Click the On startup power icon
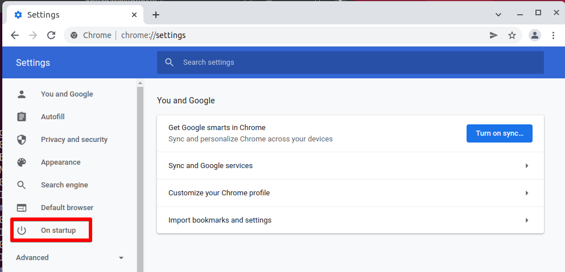The width and height of the screenshot is (565, 272). tap(22, 231)
